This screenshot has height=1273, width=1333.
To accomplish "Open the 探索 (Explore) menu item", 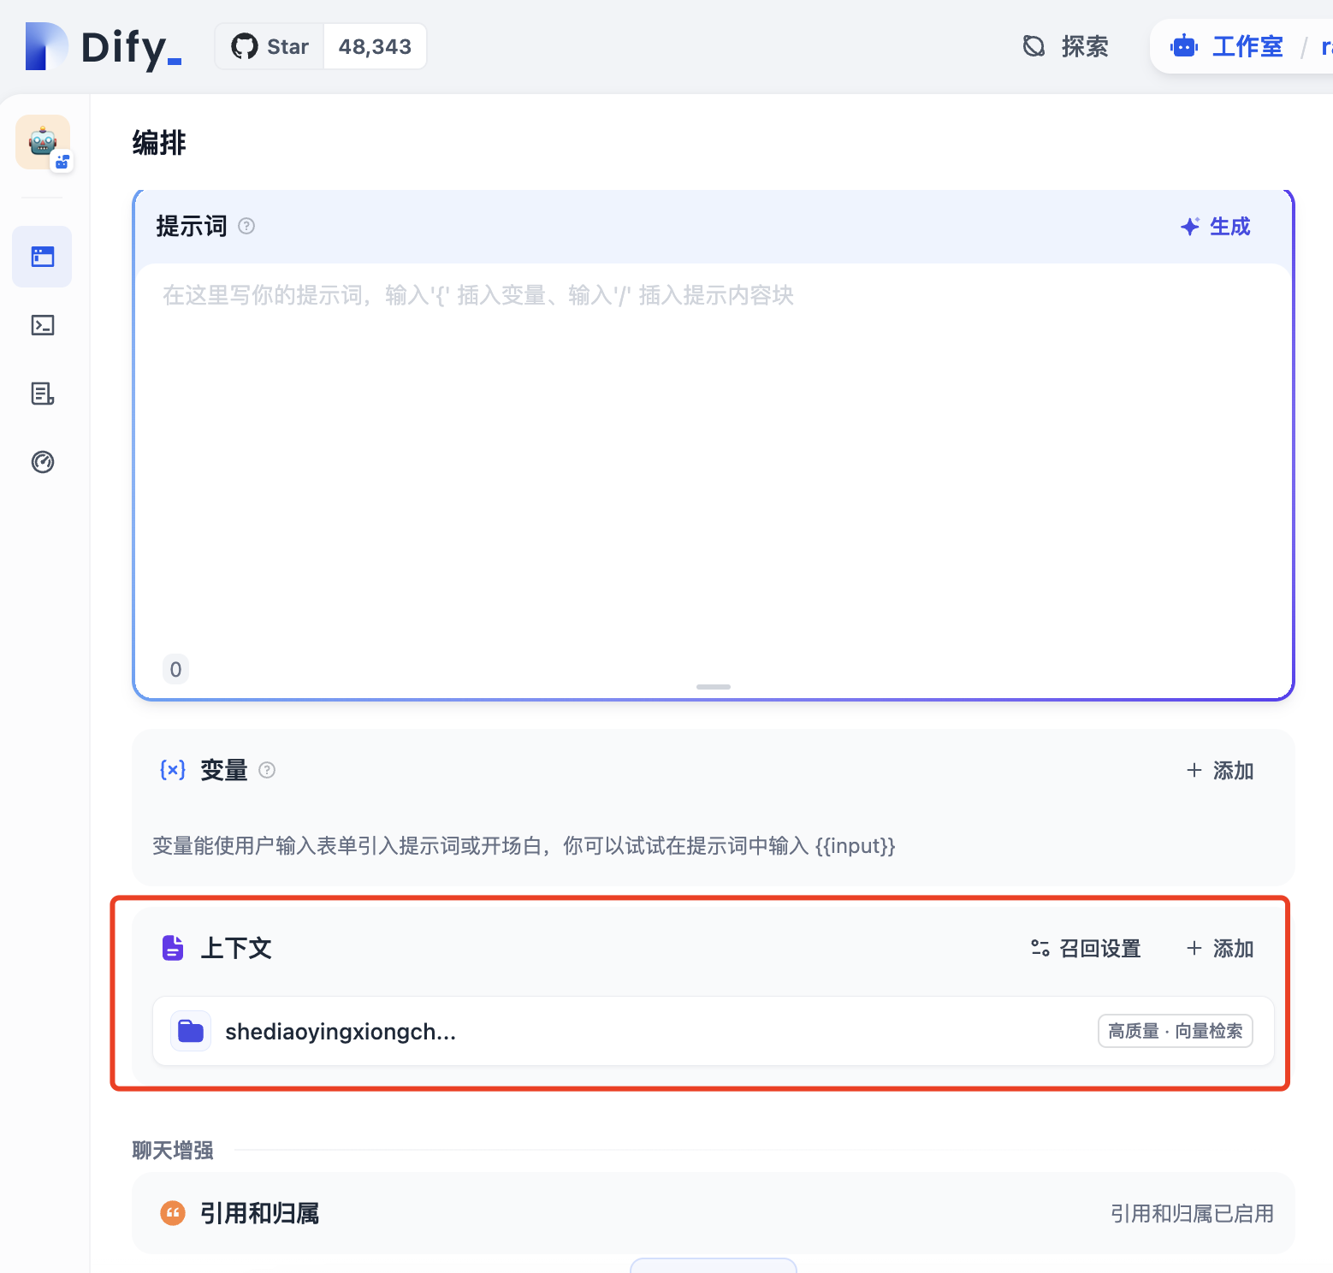I will coord(1066,47).
